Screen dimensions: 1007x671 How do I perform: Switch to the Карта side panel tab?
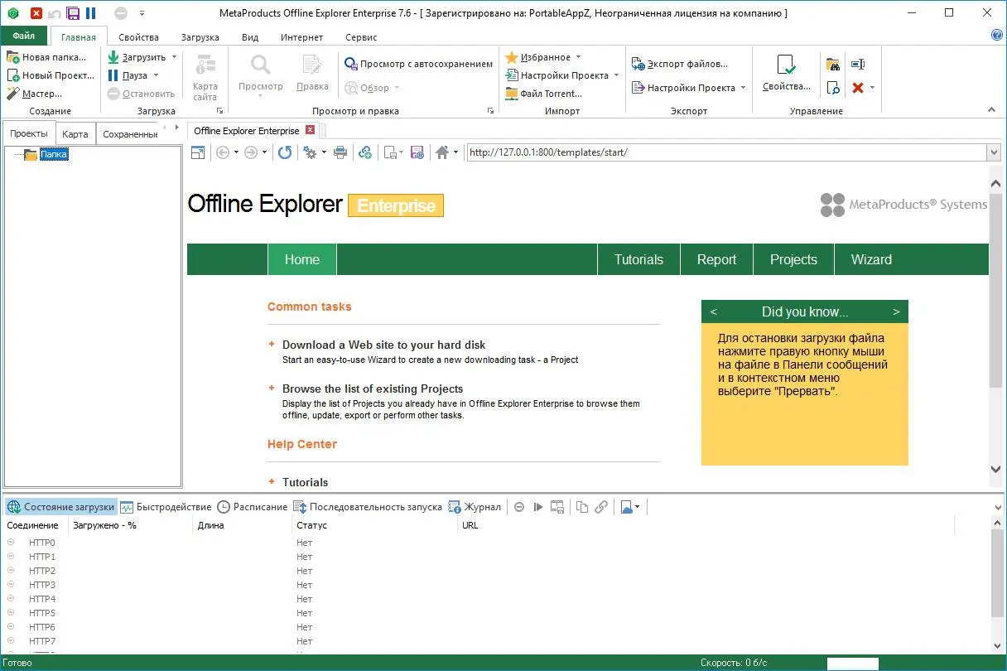point(75,134)
